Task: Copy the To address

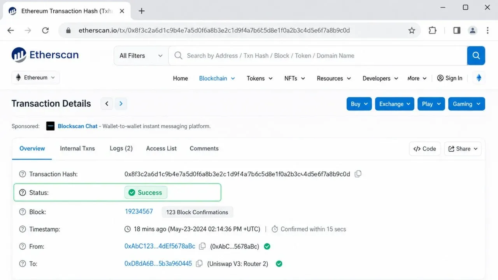Action: click(x=199, y=264)
